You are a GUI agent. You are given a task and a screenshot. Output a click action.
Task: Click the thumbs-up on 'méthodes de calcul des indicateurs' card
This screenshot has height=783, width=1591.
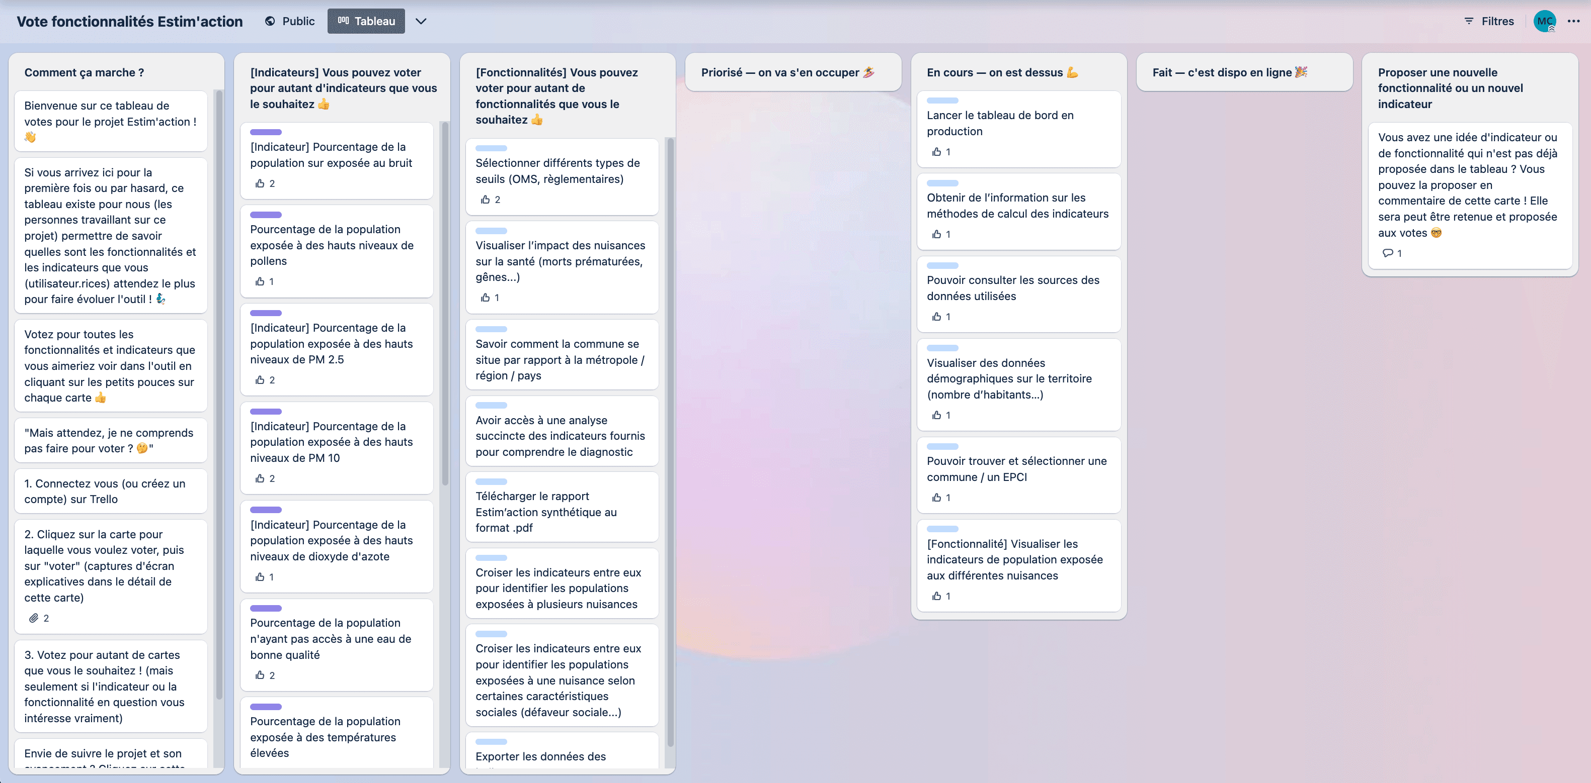[x=937, y=234]
